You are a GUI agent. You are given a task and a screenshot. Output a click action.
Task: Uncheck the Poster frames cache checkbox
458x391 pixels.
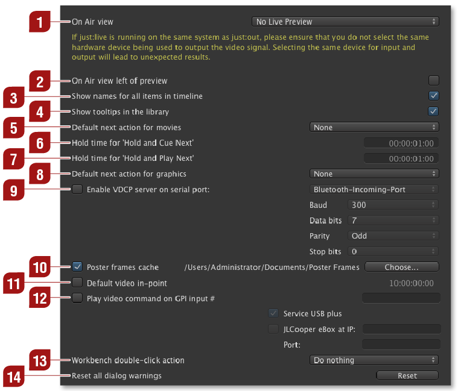(77, 267)
